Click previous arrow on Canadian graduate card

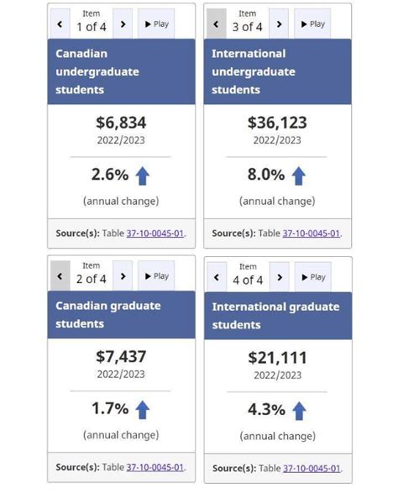pyautogui.click(x=60, y=275)
